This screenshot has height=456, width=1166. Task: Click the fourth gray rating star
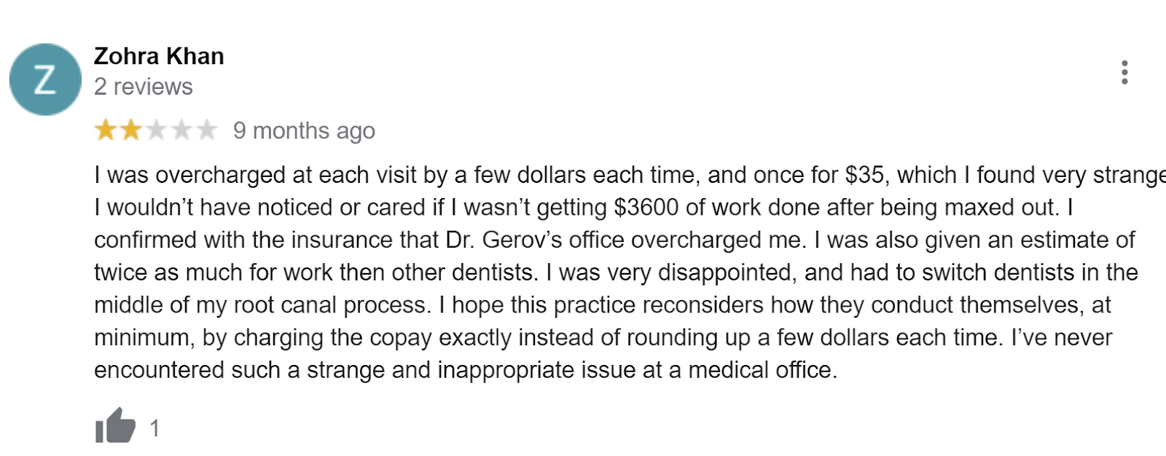181,130
